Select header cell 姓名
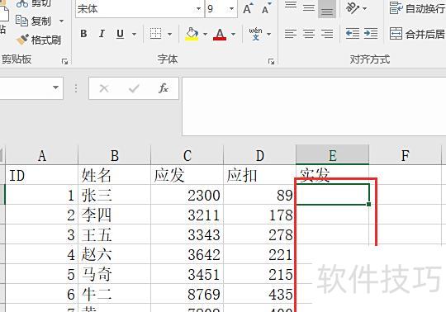Viewport: 446px width, 312px height. coord(114,175)
